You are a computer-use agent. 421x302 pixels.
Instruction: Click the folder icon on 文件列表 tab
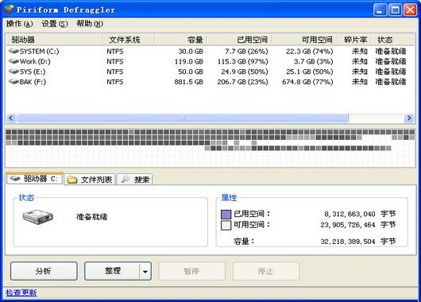click(x=72, y=180)
